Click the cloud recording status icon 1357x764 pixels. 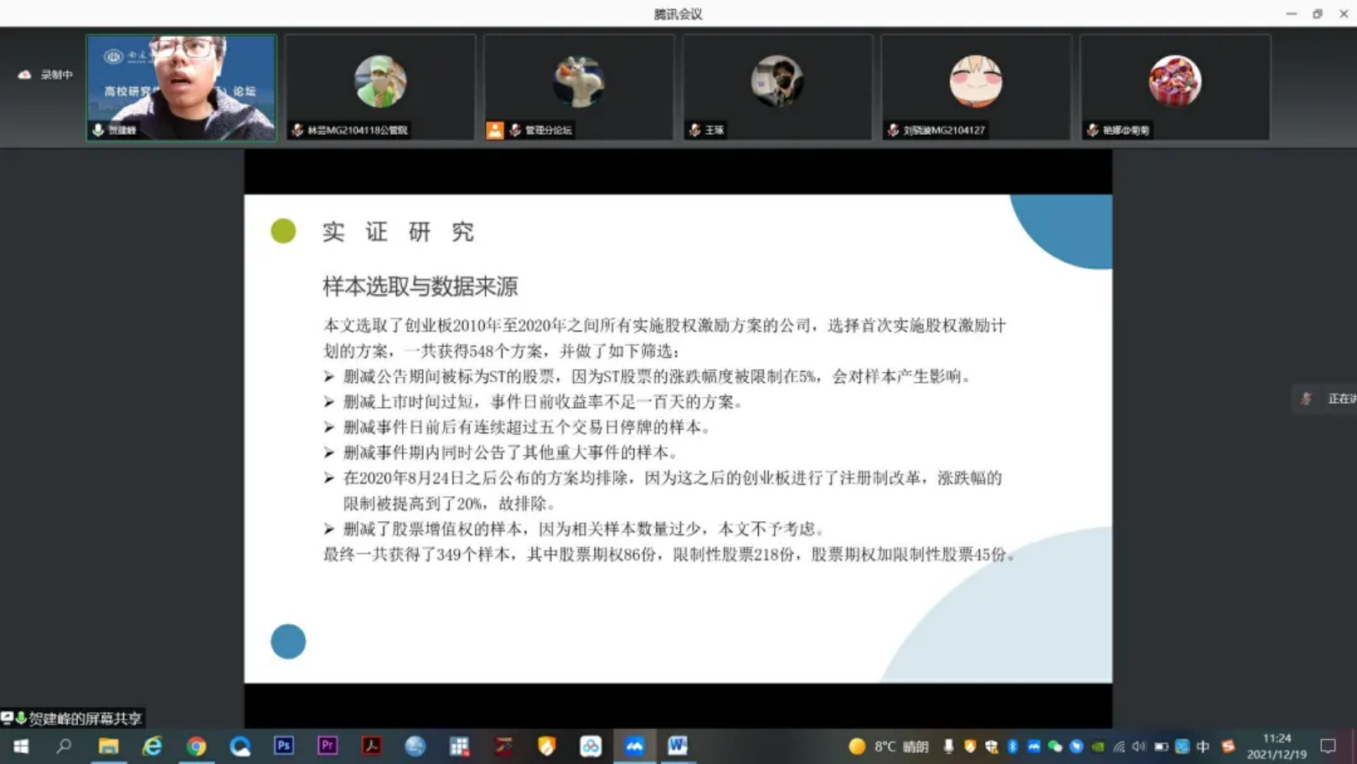click(x=24, y=75)
